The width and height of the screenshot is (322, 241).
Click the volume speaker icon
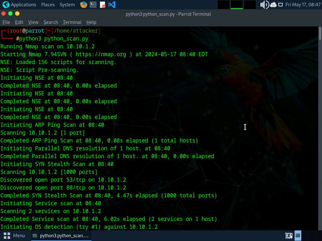pyautogui.click(x=264, y=5)
